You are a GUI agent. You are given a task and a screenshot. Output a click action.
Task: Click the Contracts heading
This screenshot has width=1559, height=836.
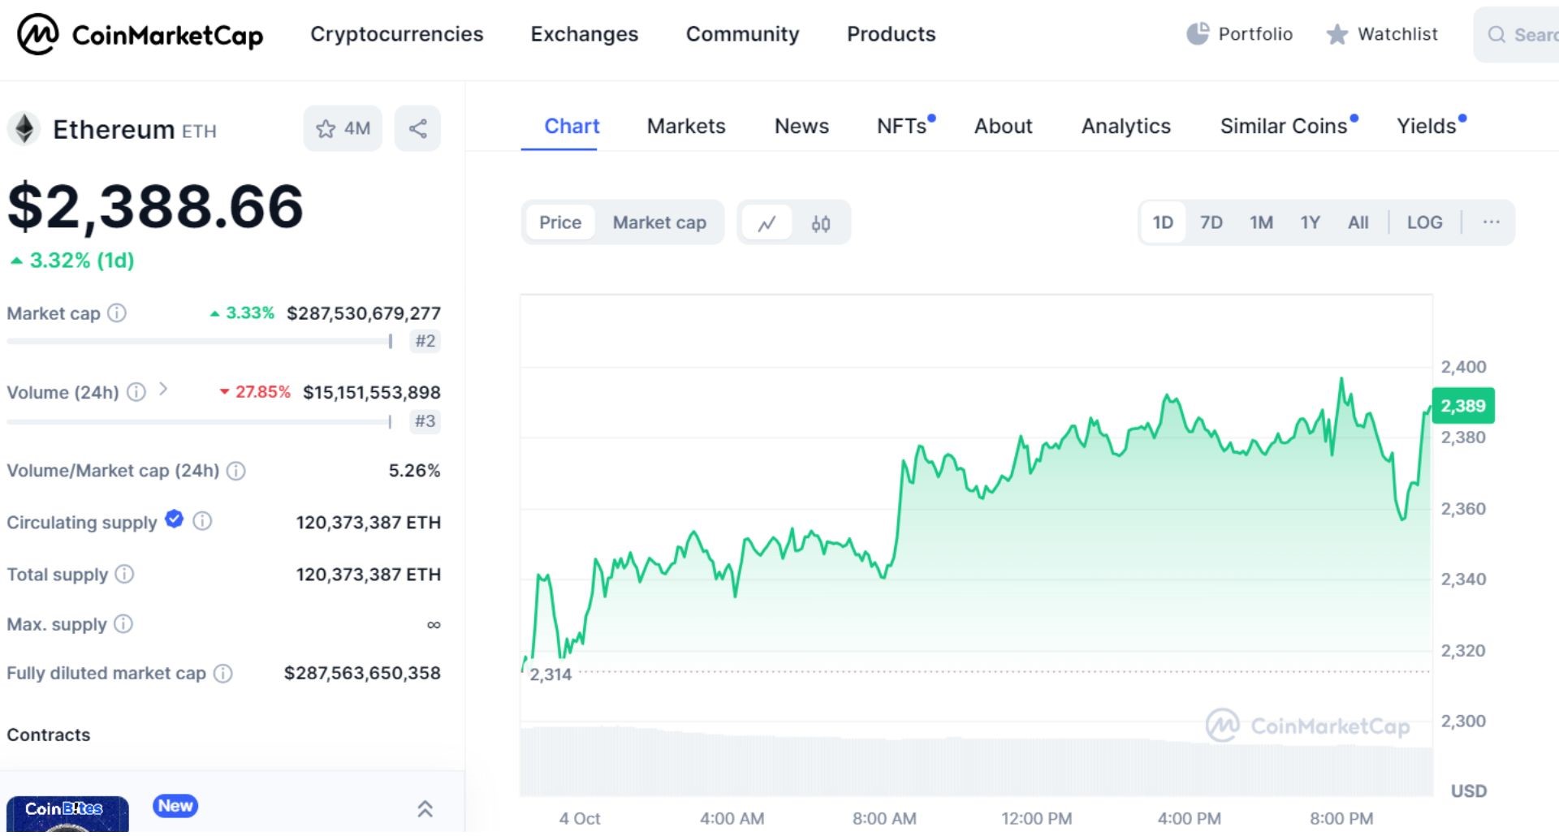(49, 735)
